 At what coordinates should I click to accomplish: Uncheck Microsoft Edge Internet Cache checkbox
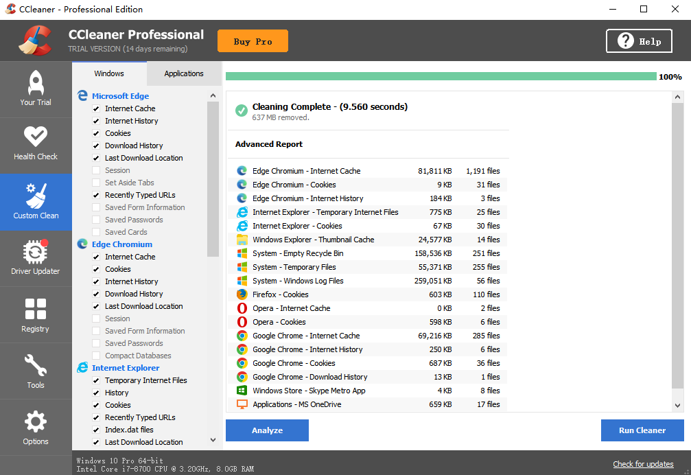[97, 108]
